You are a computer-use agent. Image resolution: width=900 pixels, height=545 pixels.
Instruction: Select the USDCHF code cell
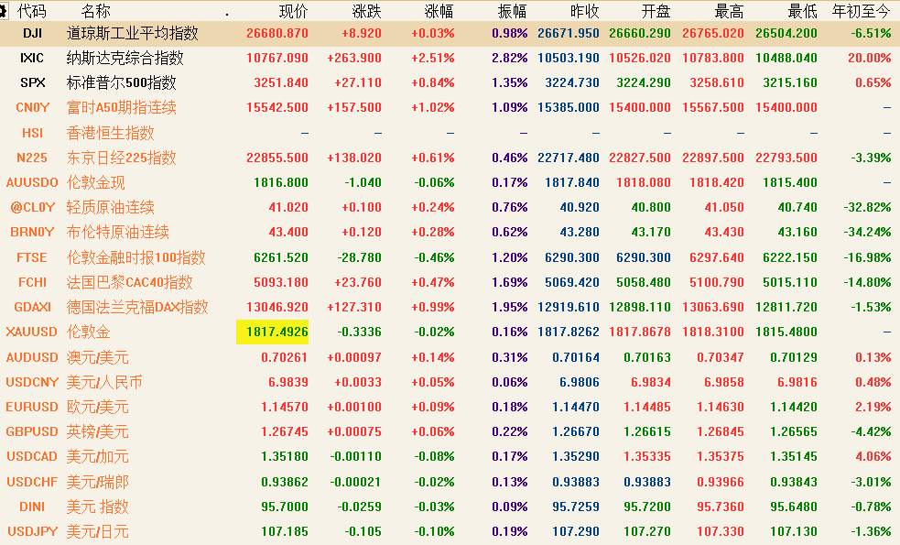point(32,481)
